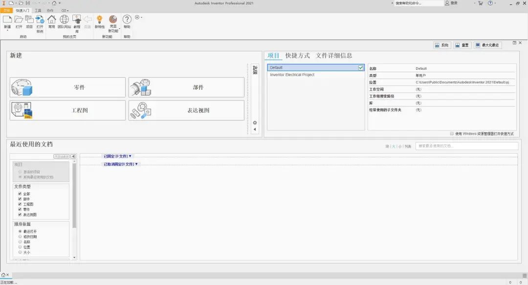Image resolution: width=528 pixels, height=285 pixels.
Task: Click the 重置 button
Action: [x=462, y=45]
